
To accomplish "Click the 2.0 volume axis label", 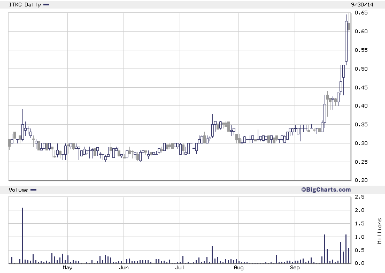I will tap(359, 210).
